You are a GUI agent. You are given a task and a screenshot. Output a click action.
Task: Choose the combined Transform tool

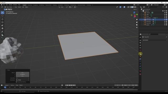[x=2, y=28]
